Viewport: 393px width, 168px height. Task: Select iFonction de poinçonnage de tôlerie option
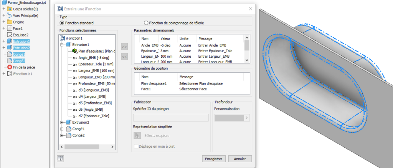click(146, 23)
